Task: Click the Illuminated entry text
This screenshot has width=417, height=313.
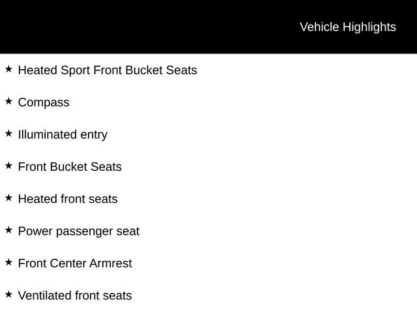Action: click(x=63, y=135)
